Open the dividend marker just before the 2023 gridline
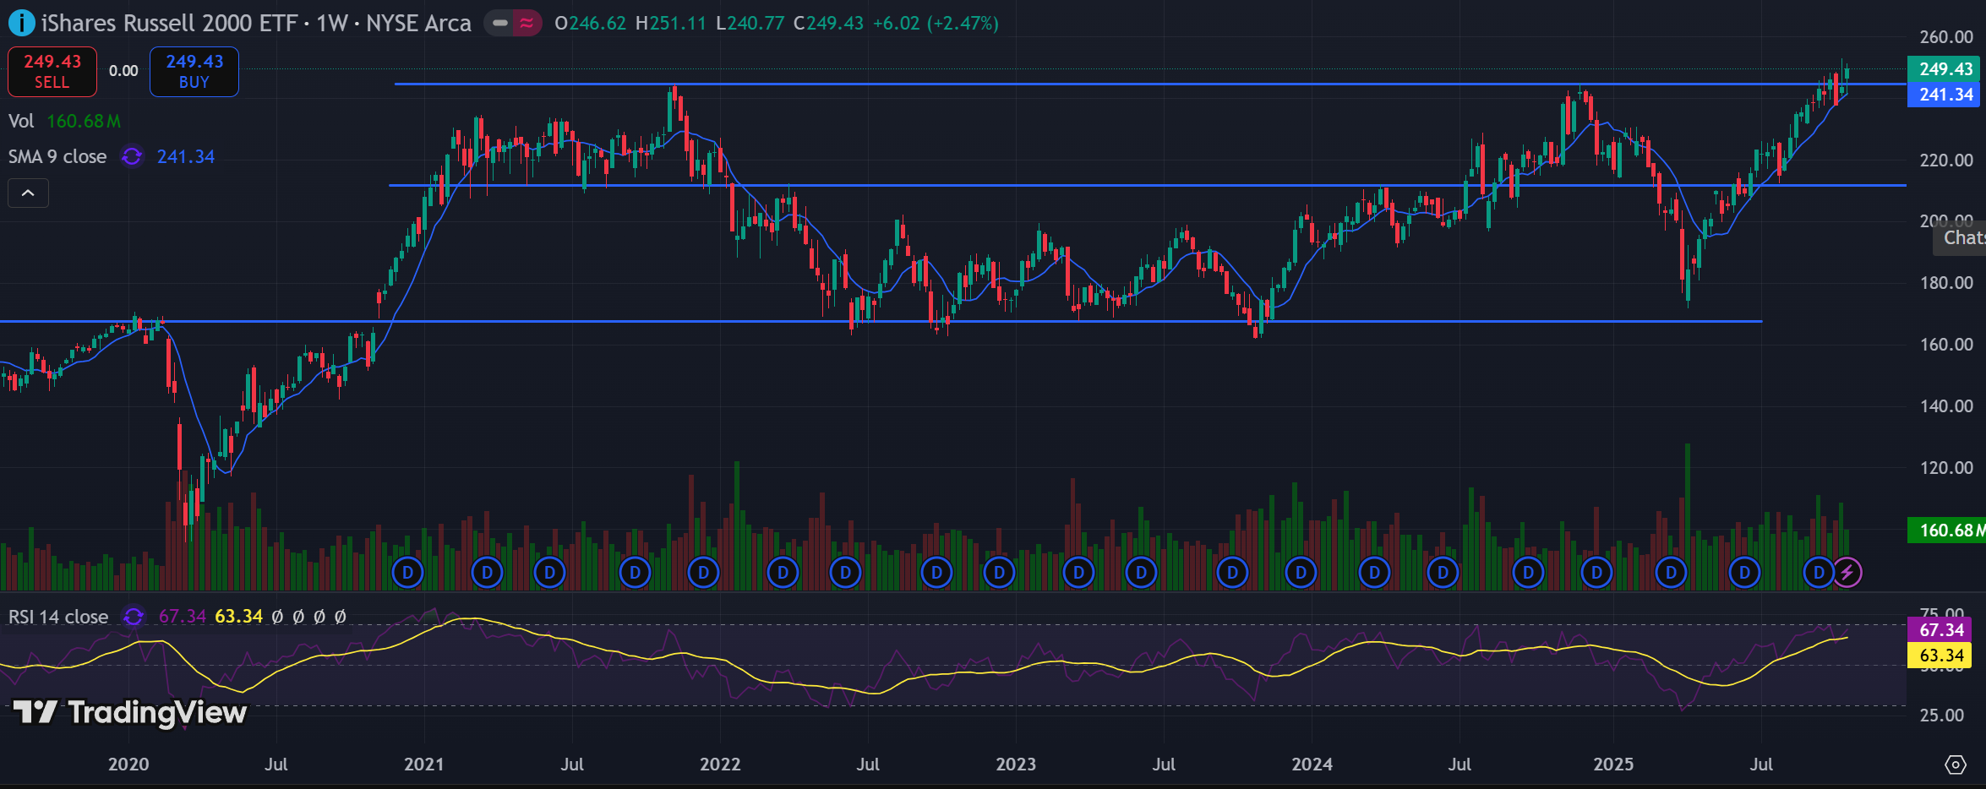The width and height of the screenshot is (1986, 789). click(x=1000, y=573)
